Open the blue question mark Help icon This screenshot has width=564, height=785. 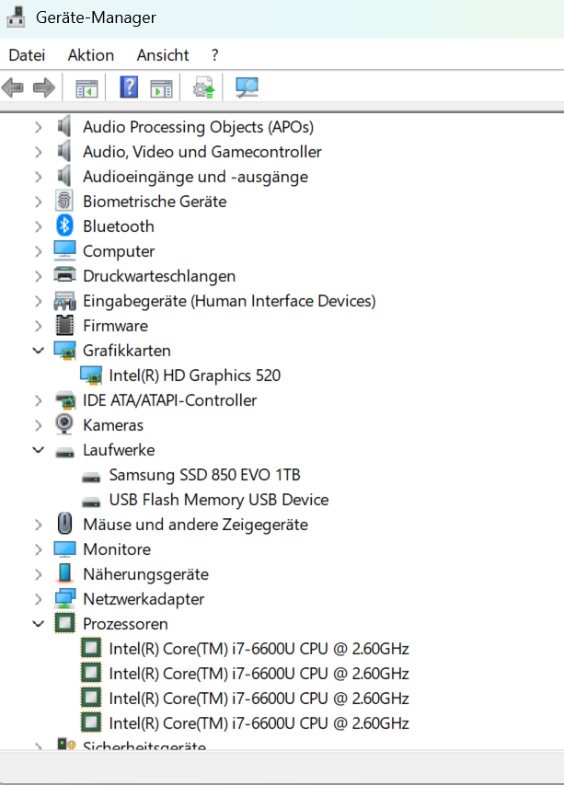129,87
